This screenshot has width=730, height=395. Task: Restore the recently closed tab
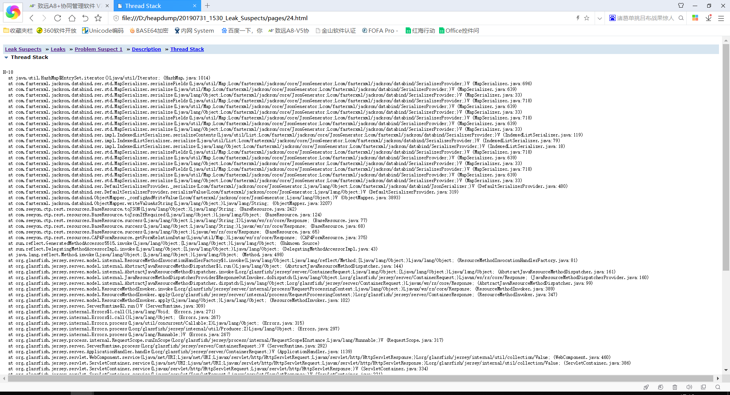pos(85,18)
